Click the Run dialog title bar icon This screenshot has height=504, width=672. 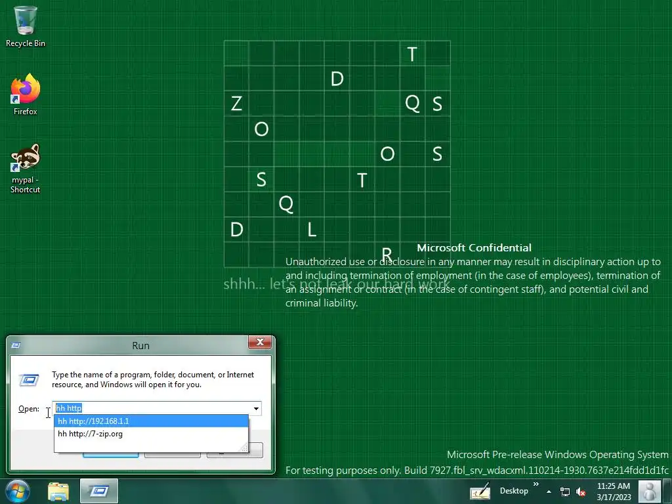[16, 345]
